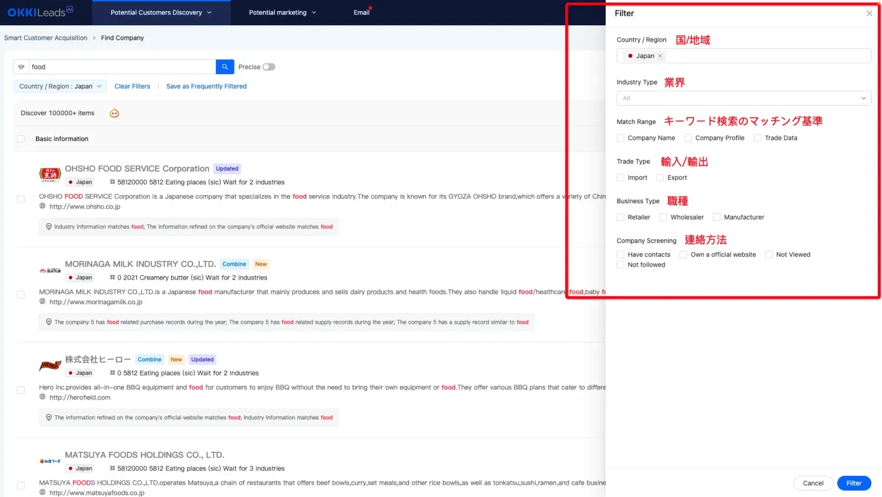Check the Company Profile match range box

(688, 138)
